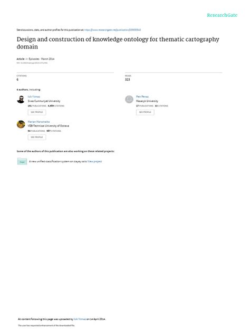Click the clayey soils classification project title
This screenshot has height=333, width=250.
(58, 161)
